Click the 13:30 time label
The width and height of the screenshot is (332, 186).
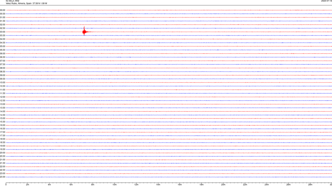(2, 108)
